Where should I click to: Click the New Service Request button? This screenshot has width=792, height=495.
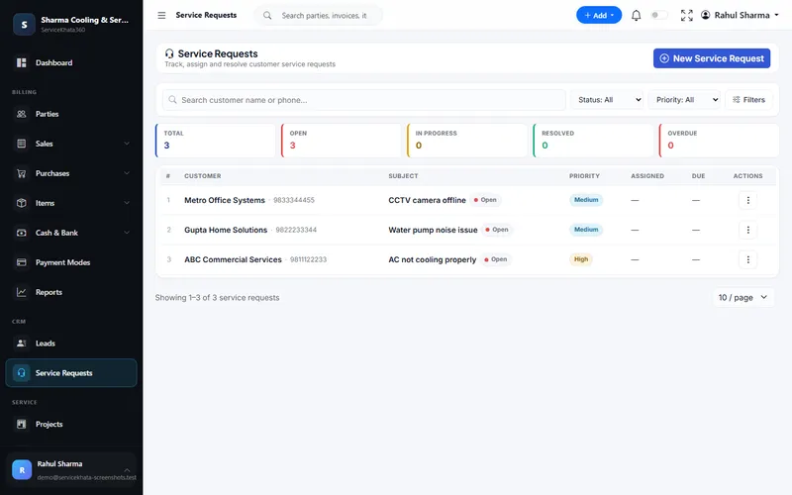pos(712,58)
